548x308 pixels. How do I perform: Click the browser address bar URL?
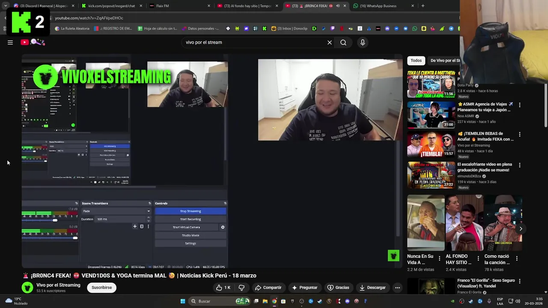(x=89, y=18)
